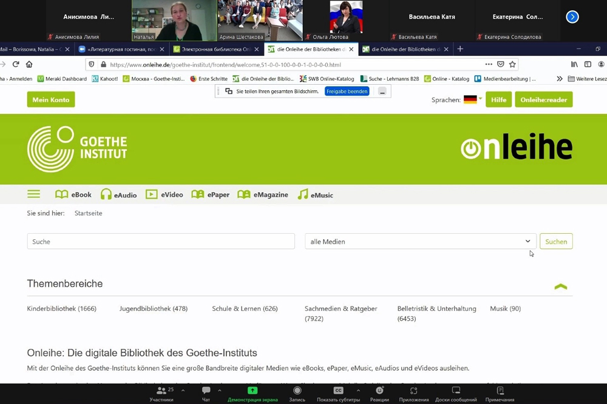The width and height of the screenshot is (607, 404).
Task: Click the Mein Konto button
Action: [x=51, y=99]
